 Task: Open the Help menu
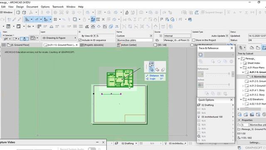81,7
